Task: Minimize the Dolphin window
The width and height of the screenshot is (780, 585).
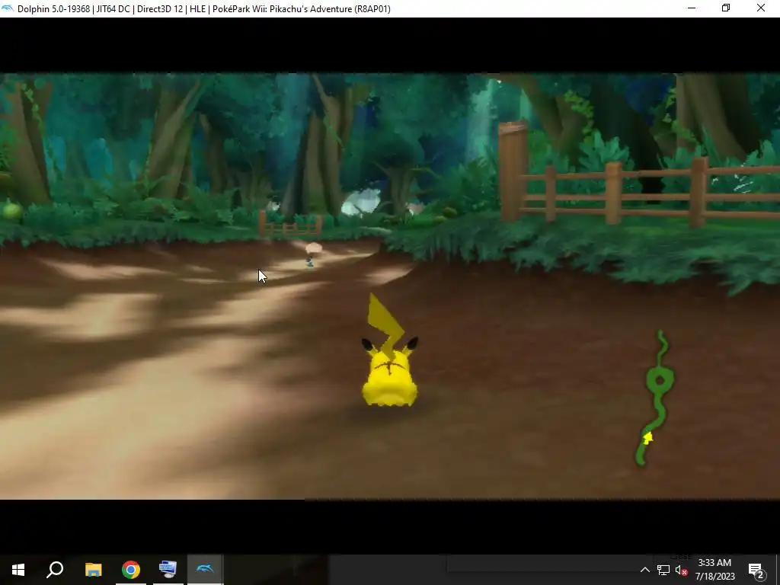Action: pos(692,8)
